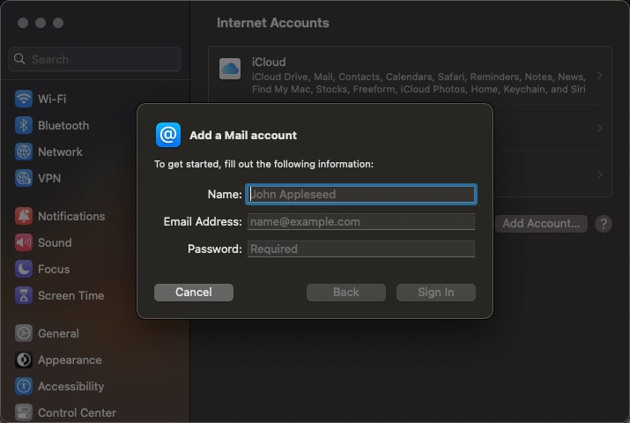Screen dimensions: 630x423
Task: Select Focus in the sidebar
Action: click(54, 269)
